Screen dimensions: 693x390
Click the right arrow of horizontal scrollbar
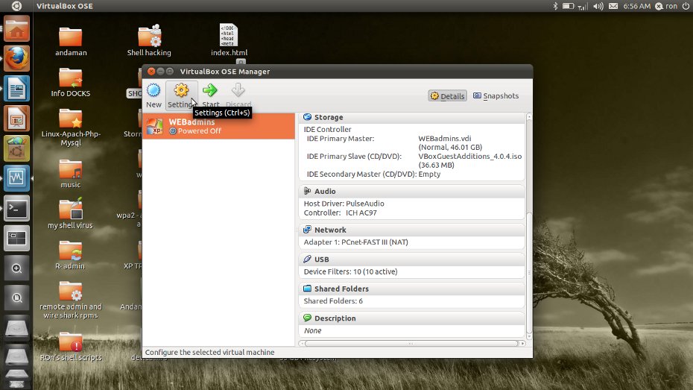522,344
